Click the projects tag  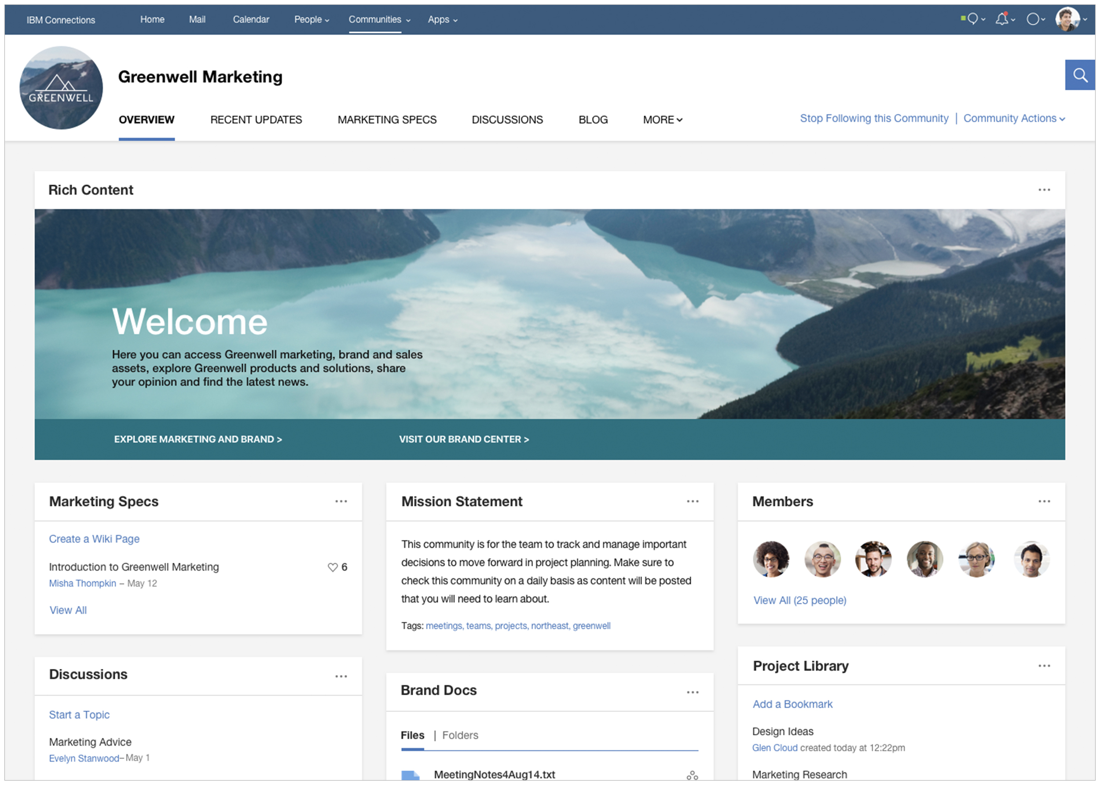tap(512, 626)
